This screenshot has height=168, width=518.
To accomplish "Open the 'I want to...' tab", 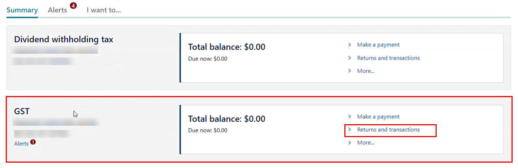I will point(103,10).
